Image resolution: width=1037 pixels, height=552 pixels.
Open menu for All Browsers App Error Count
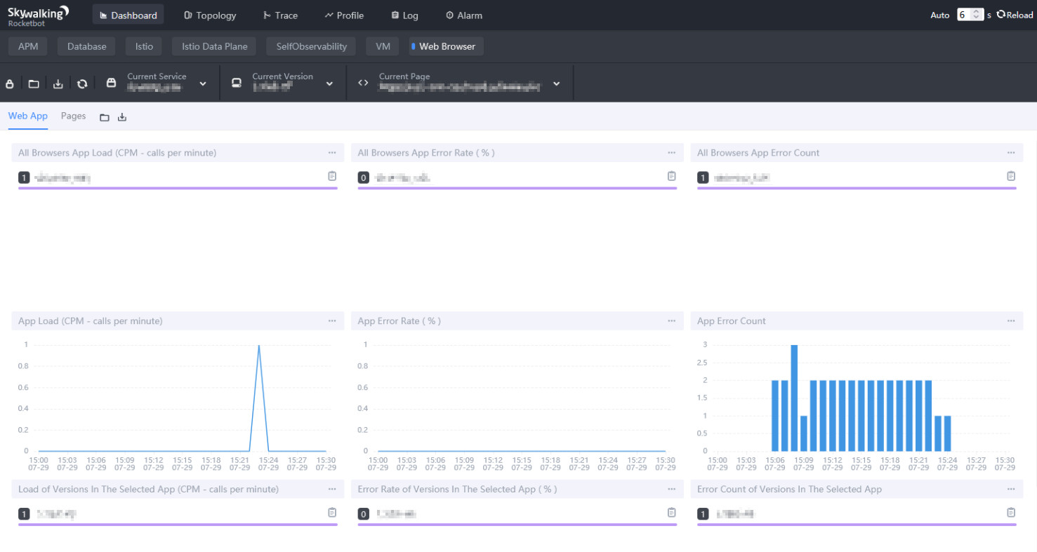point(1011,152)
